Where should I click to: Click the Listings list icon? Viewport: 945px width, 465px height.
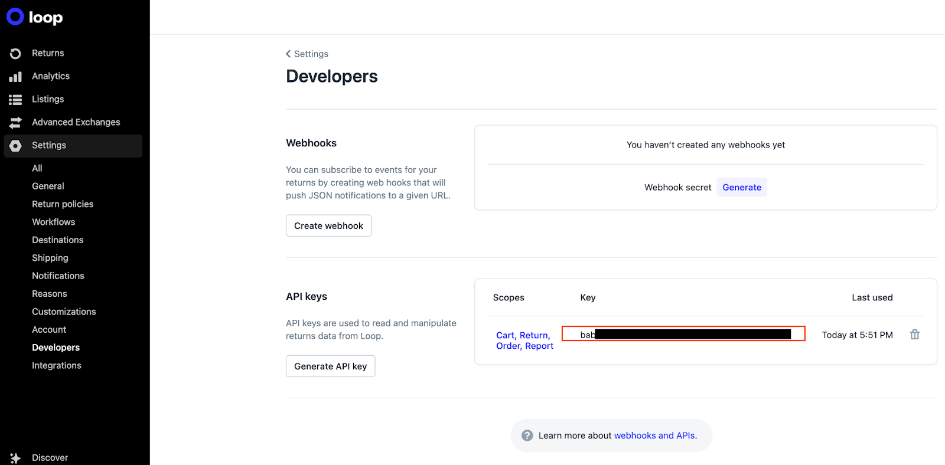[x=15, y=100]
